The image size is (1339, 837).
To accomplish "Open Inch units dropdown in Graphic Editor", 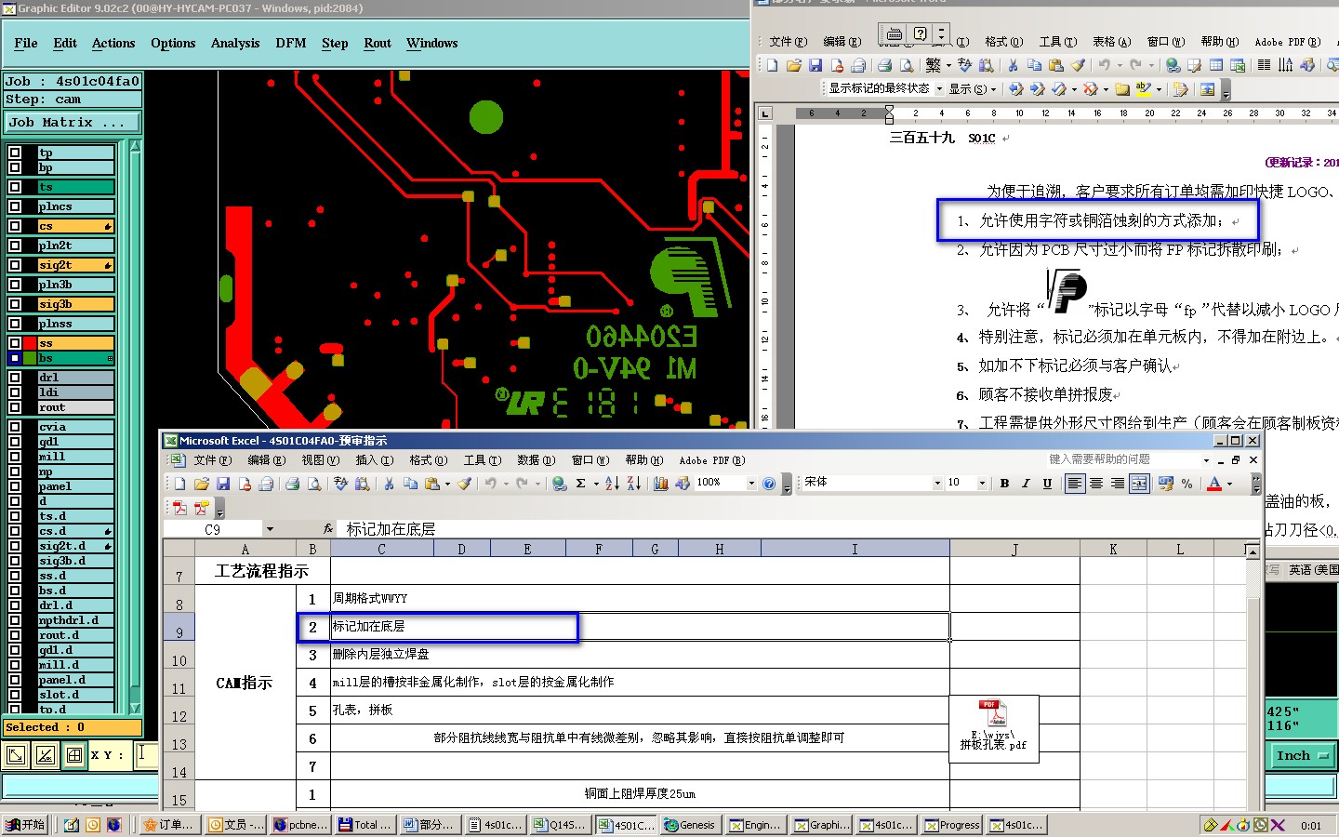I will 1303,756.
